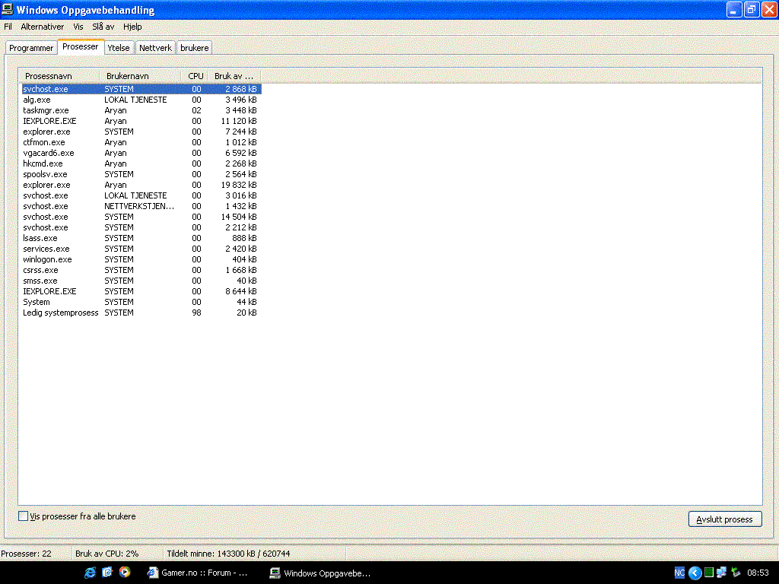The height and width of the screenshot is (584, 779).
Task: Open network connection tray icon
Action: pyautogui.click(x=722, y=573)
